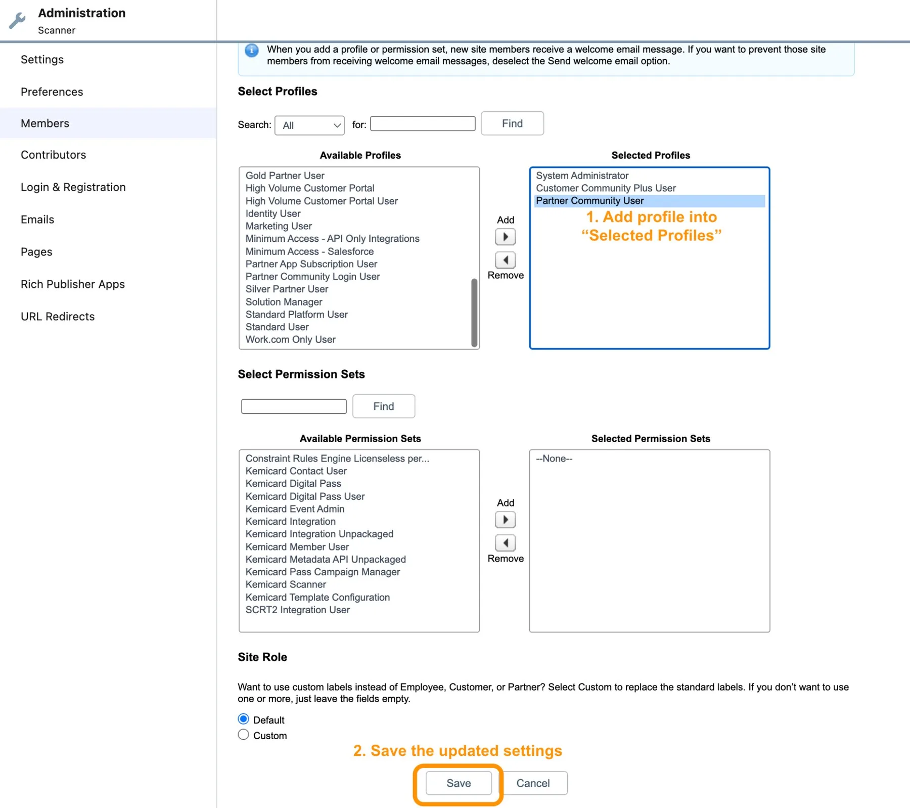This screenshot has width=910, height=808.
Task: Select 'Silver Partner User' profile
Action: [287, 289]
